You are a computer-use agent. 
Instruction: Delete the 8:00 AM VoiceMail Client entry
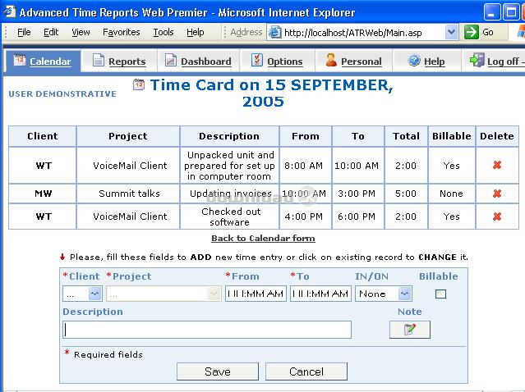click(x=497, y=165)
